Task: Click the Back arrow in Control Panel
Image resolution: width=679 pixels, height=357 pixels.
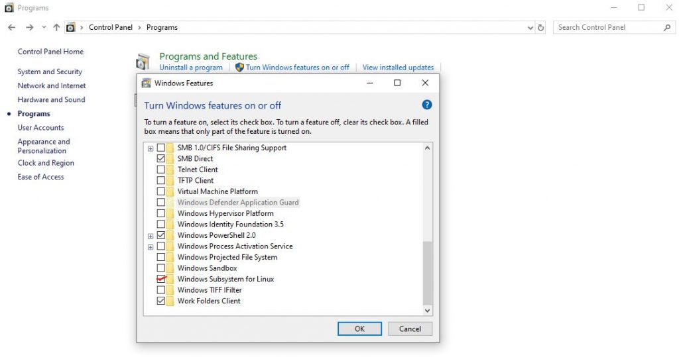Action: point(12,27)
